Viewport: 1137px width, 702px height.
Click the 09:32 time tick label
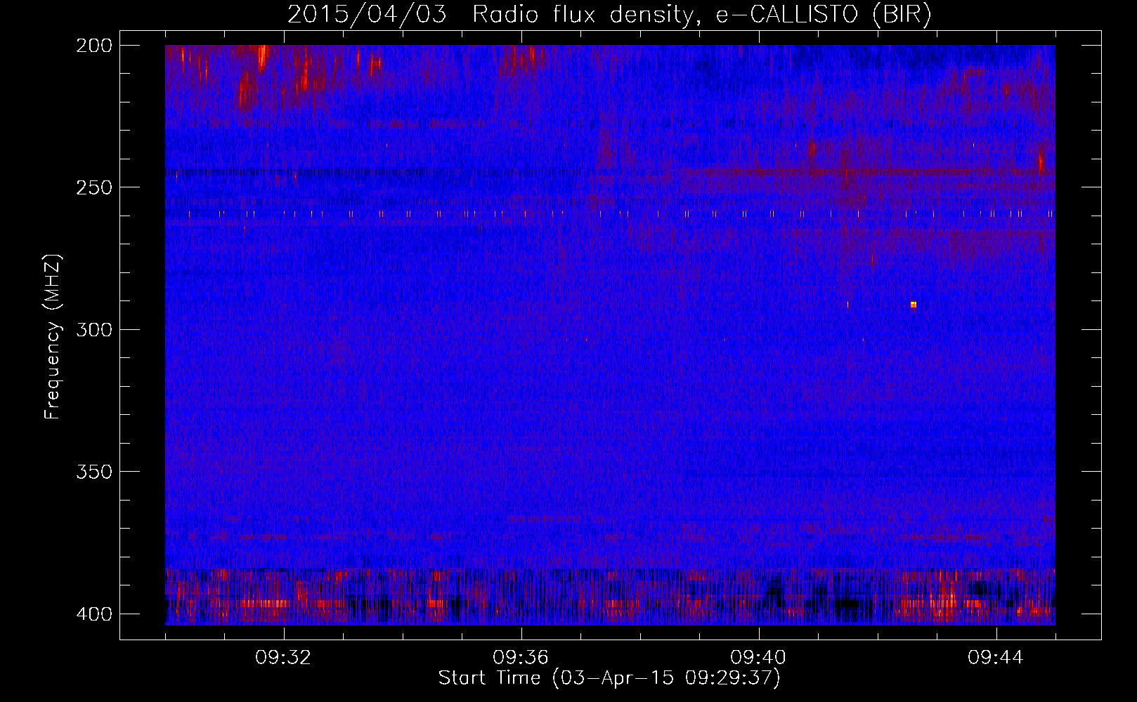[x=284, y=658]
